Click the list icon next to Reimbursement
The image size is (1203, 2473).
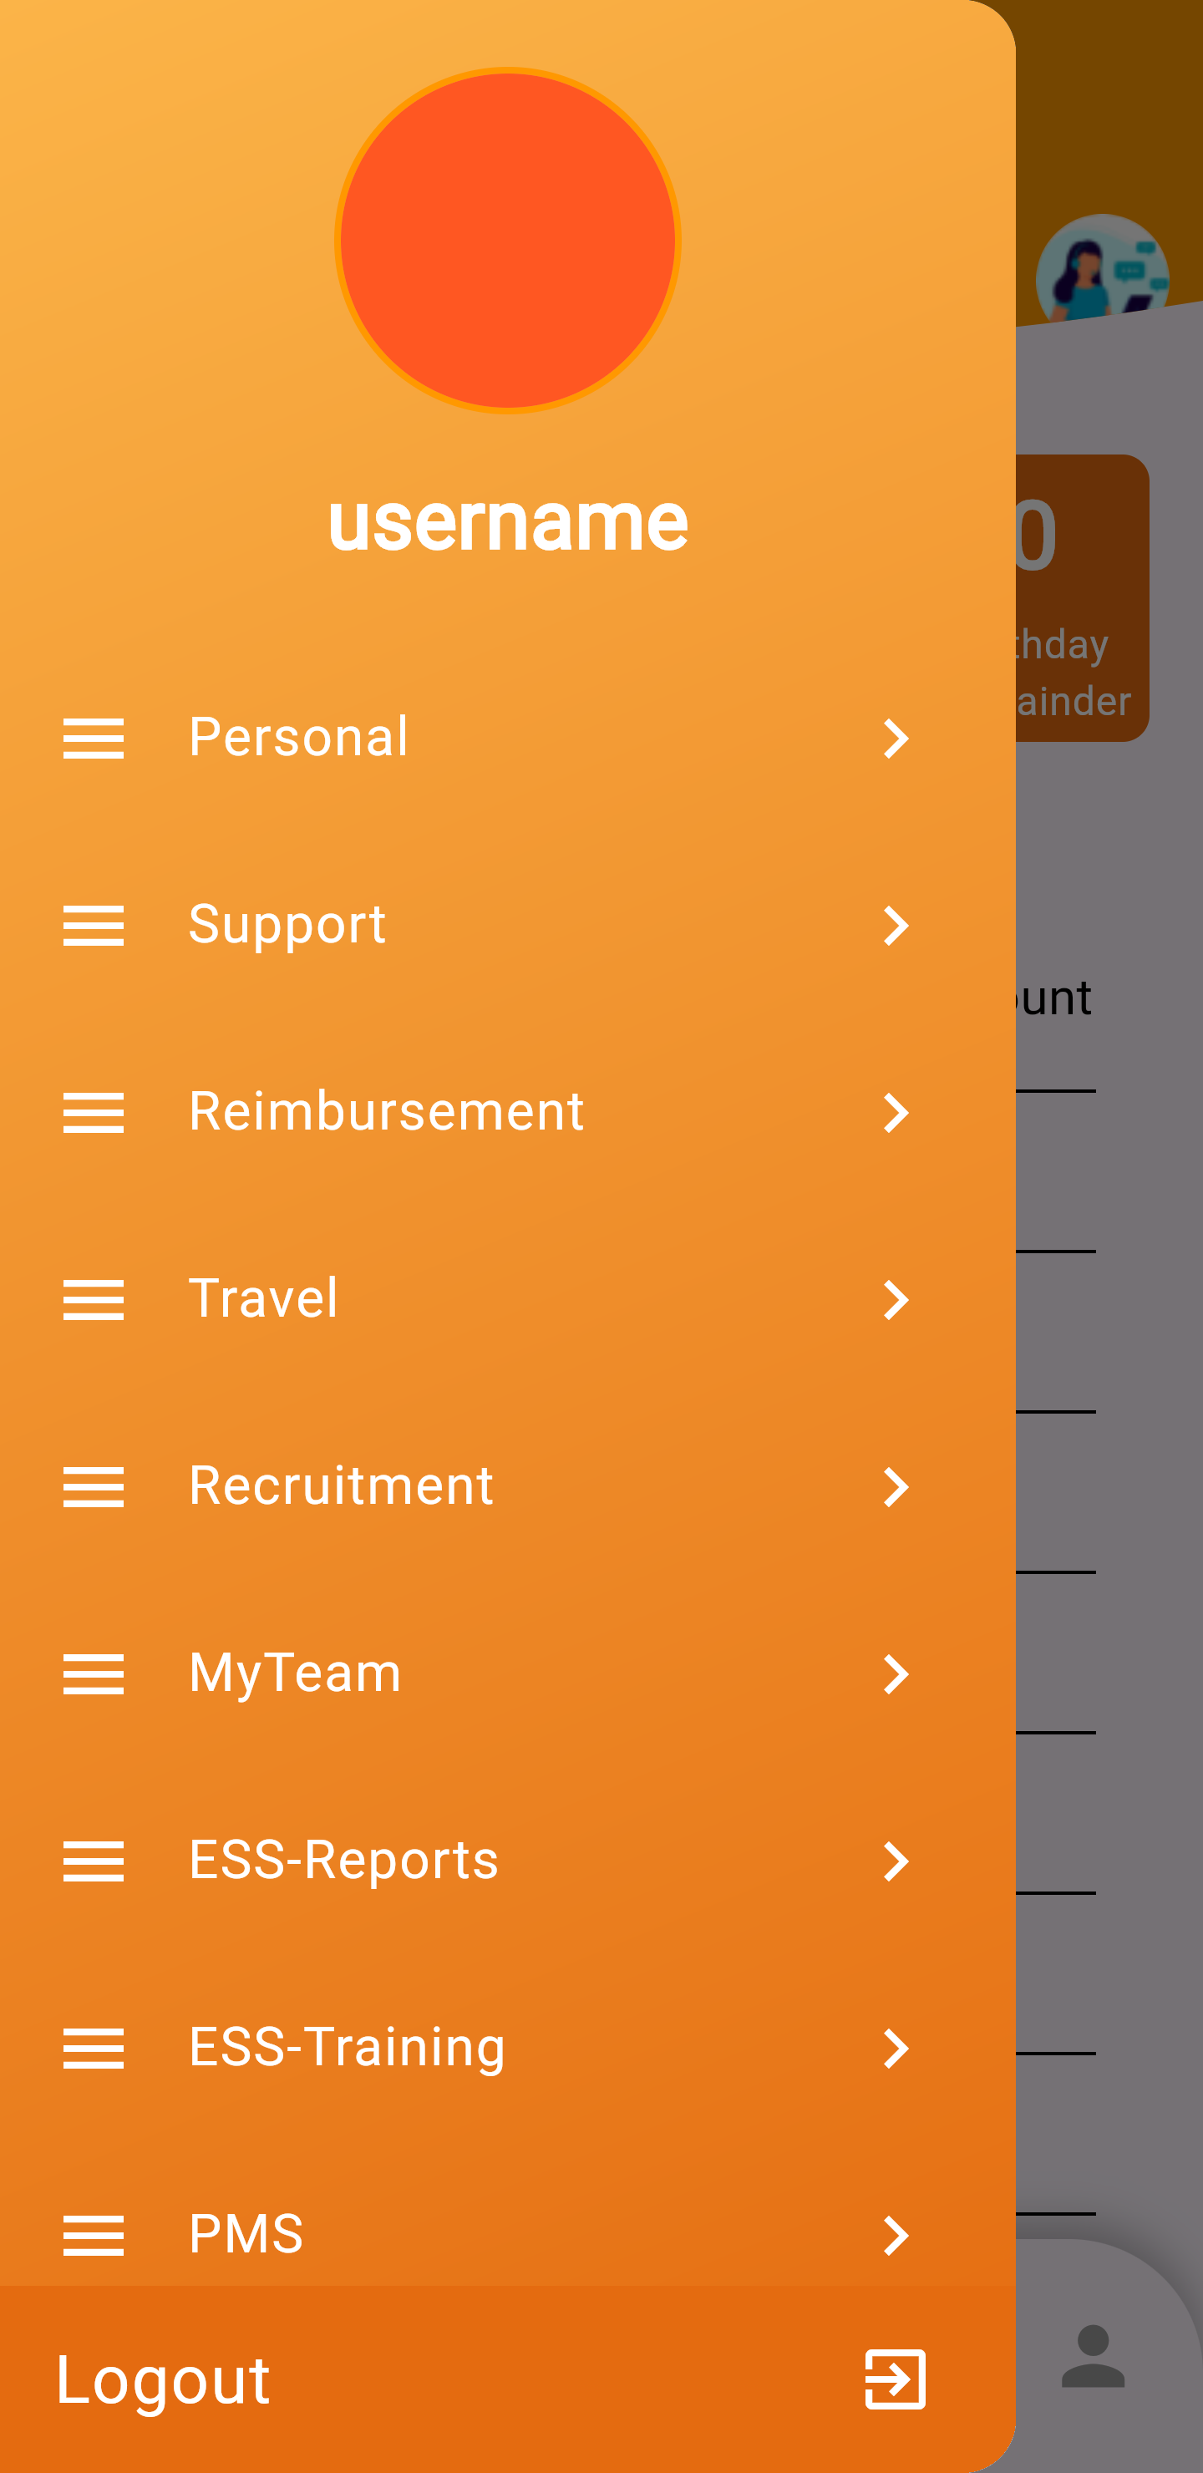pos(93,1113)
